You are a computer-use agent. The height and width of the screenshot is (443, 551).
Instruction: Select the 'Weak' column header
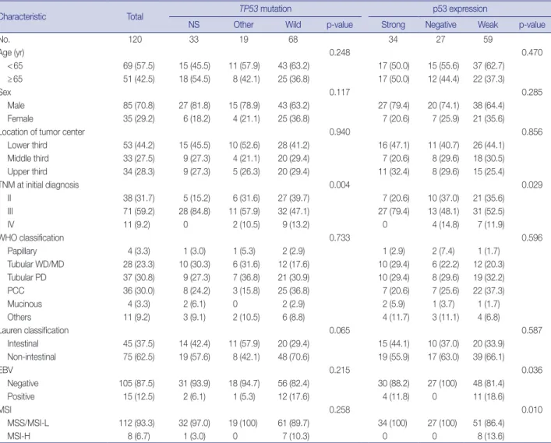click(488, 25)
